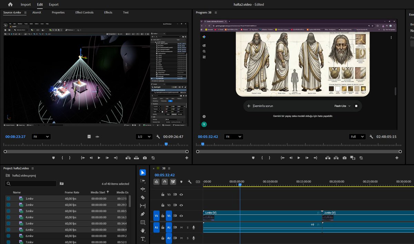This screenshot has width=414, height=244.
Task: Open comparison view in Program monitor
Action: (x=353, y=158)
